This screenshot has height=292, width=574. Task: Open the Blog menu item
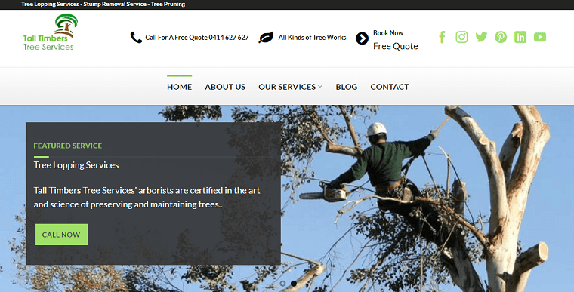coord(347,87)
